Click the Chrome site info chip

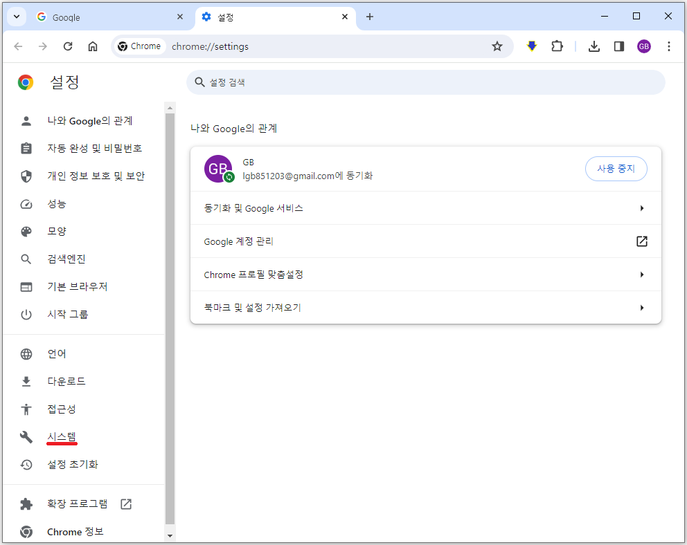point(139,46)
